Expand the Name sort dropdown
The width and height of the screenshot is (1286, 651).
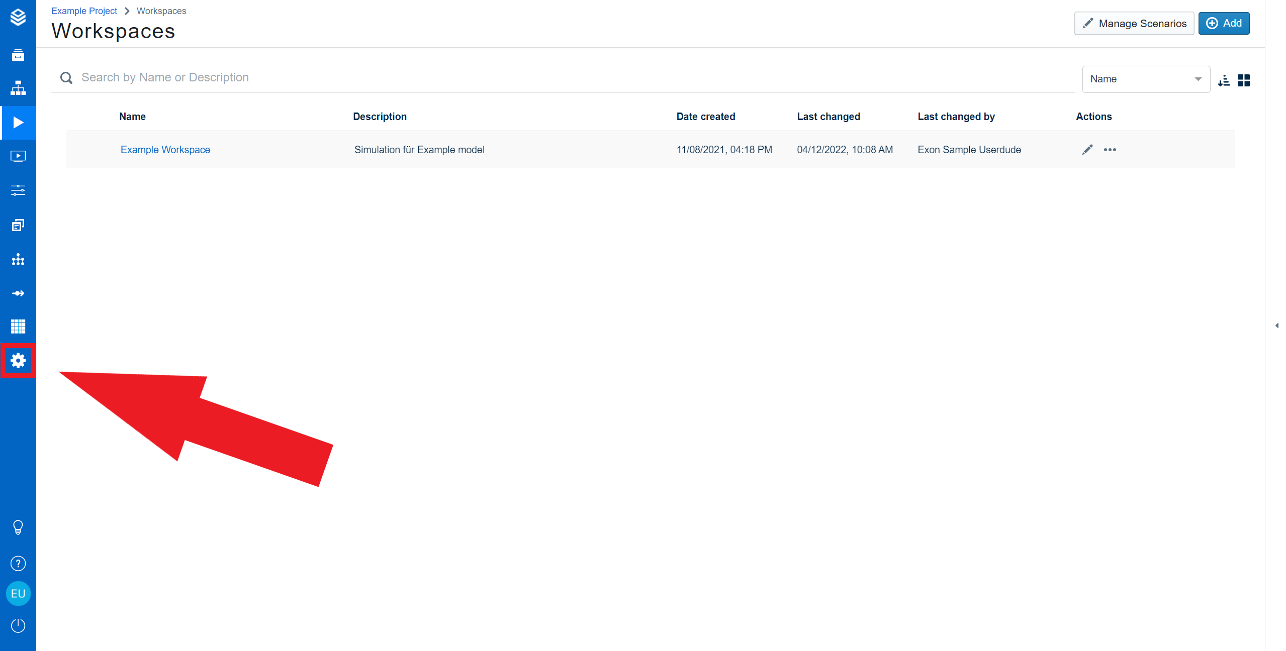pos(1146,79)
